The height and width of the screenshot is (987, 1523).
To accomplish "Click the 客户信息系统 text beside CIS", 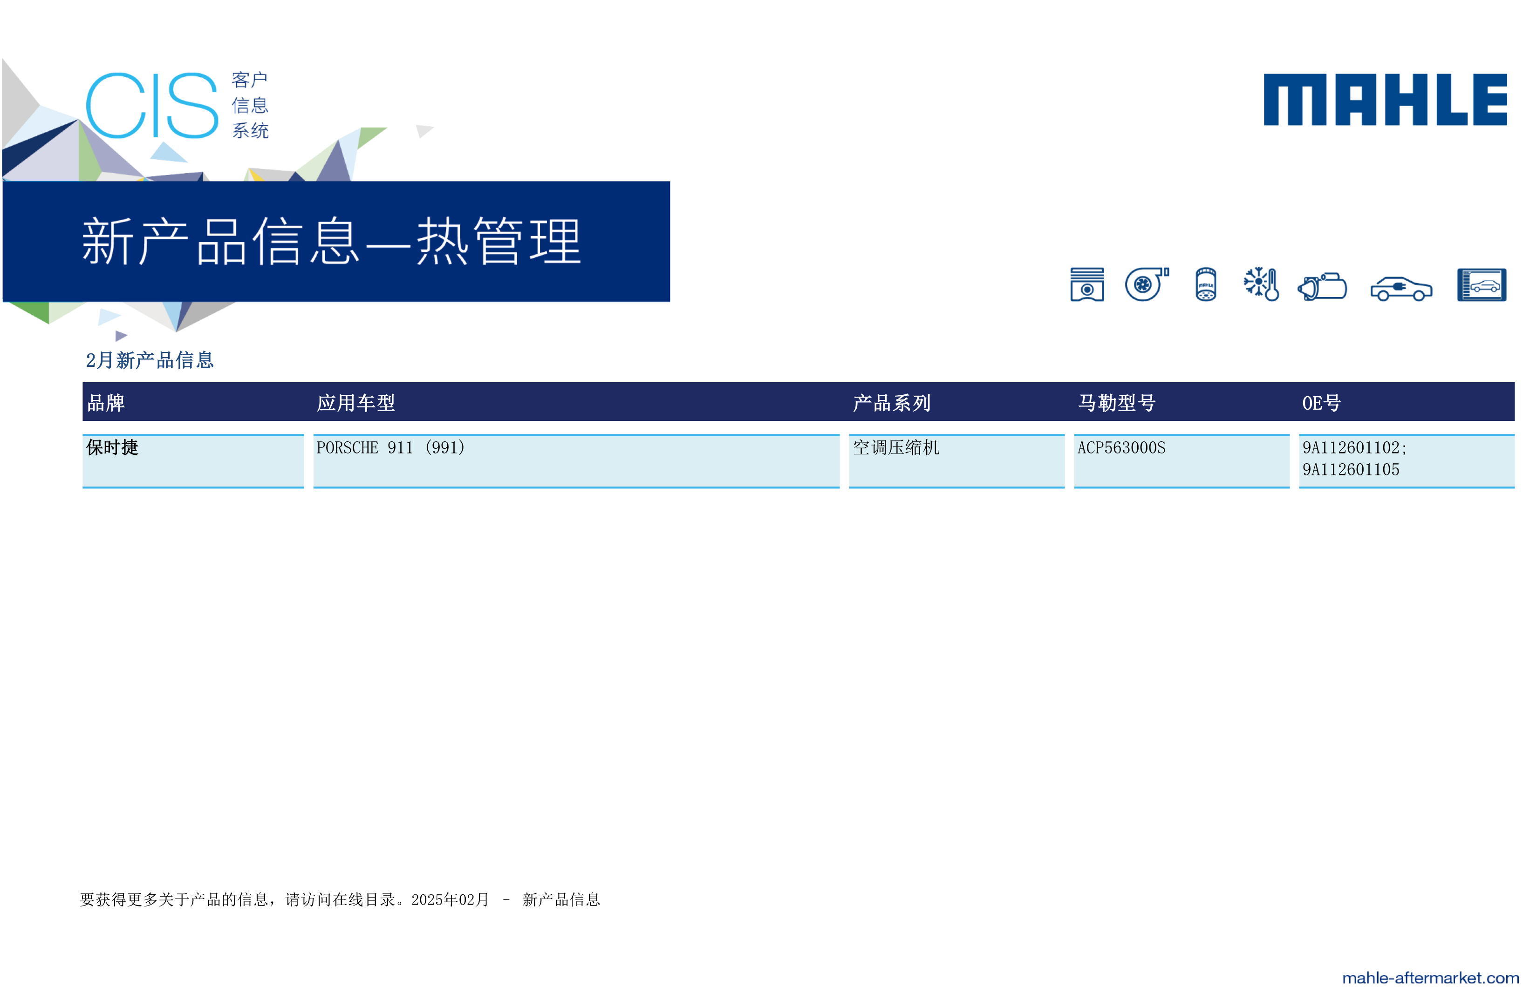I will coord(250,105).
